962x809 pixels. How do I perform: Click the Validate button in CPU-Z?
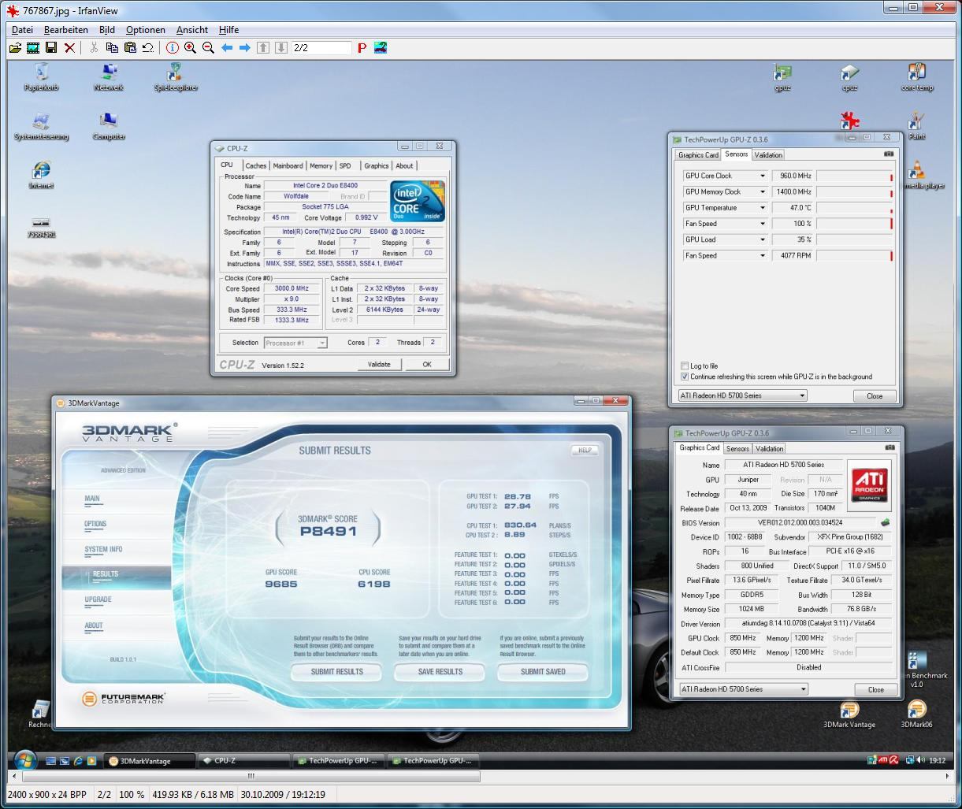click(379, 364)
